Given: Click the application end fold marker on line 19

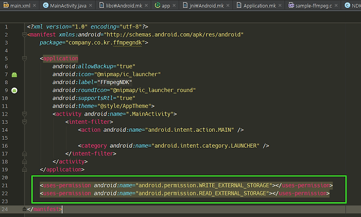Looking at the screenshot, I should [x=24, y=169].
